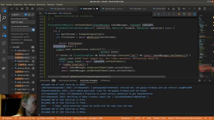Screen dimensions: 214x120
Task: Toggle search details ellipsis
Action: [x=33, y=18]
